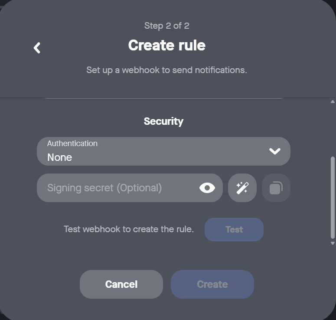The image size is (336, 320).
Task: Click the partially hidden field above Security
Action: [x=163, y=99]
